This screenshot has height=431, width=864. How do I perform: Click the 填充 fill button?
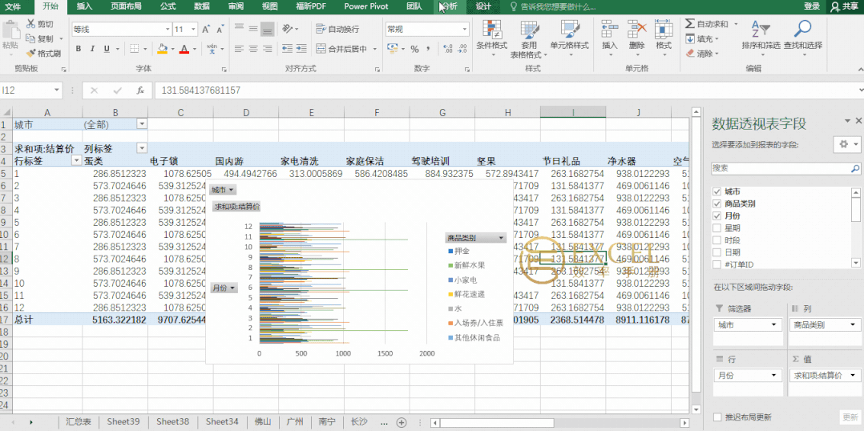[x=700, y=39]
